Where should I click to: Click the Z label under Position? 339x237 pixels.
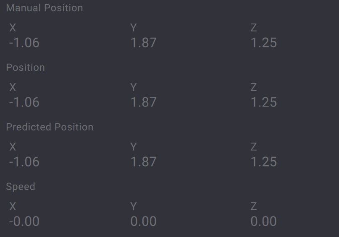point(253,87)
